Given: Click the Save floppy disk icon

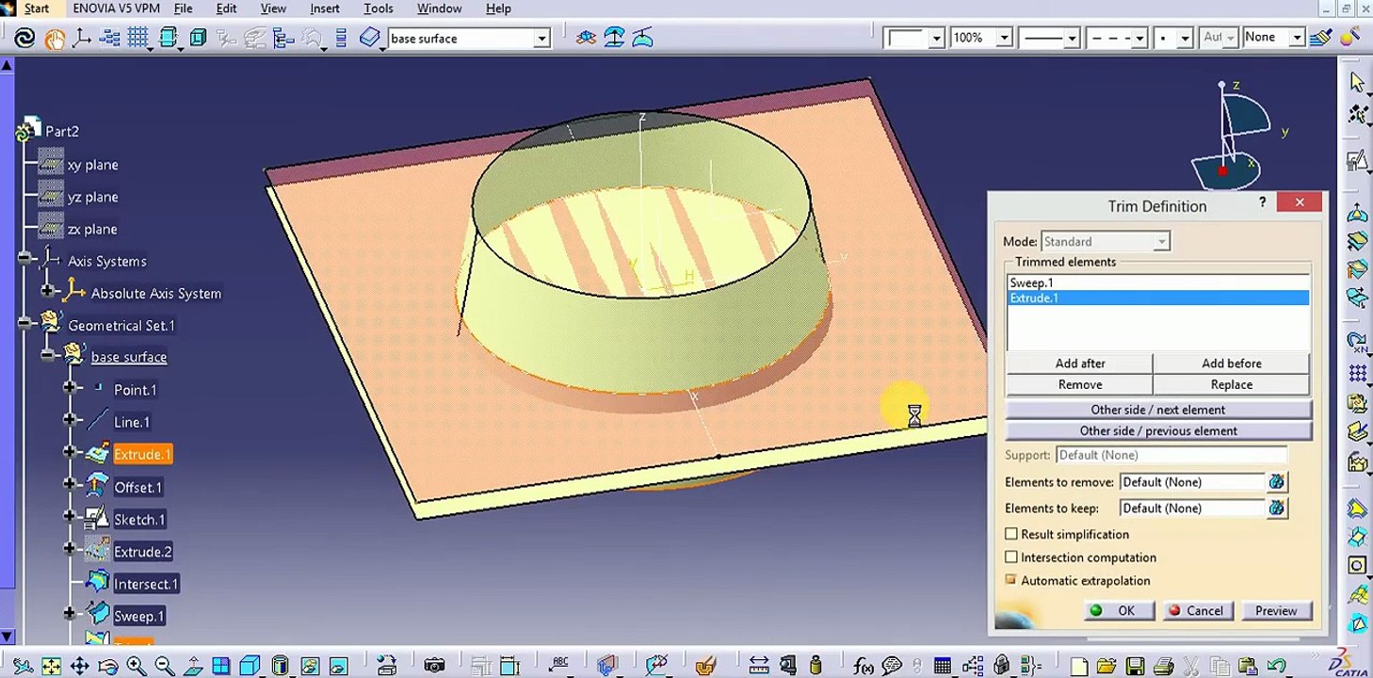Looking at the screenshot, I should tap(1136, 667).
